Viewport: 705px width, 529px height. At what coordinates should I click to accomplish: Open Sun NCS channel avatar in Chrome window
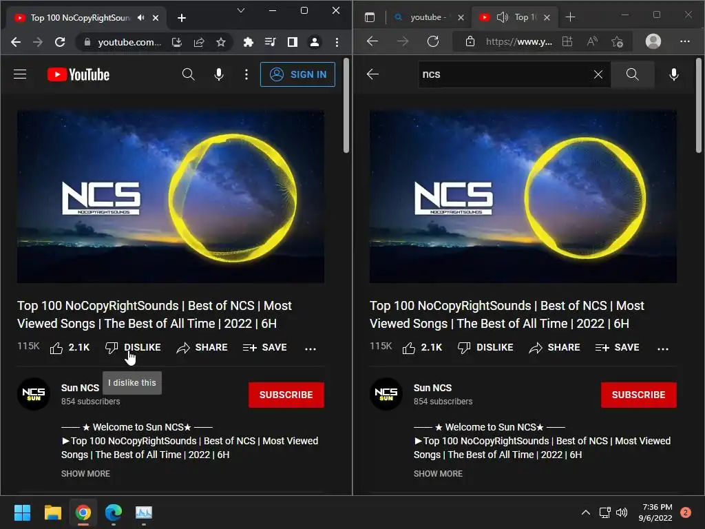coord(34,393)
